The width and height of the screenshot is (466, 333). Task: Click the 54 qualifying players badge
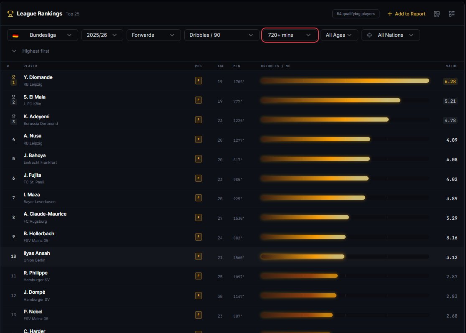tap(355, 14)
